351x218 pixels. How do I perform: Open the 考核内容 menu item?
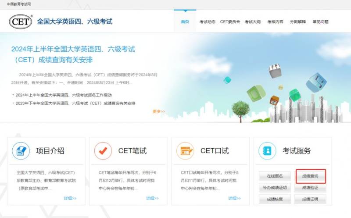[x=276, y=21]
